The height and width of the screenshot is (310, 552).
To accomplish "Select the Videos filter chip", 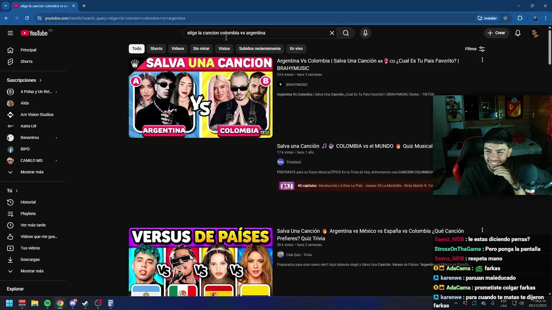I will 178,49.
